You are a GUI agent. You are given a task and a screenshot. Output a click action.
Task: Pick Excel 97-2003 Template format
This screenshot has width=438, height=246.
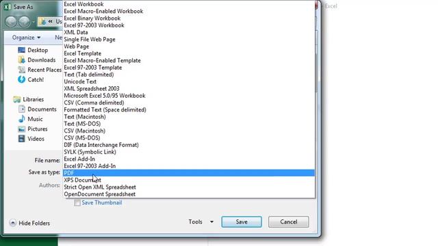point(189,68)
